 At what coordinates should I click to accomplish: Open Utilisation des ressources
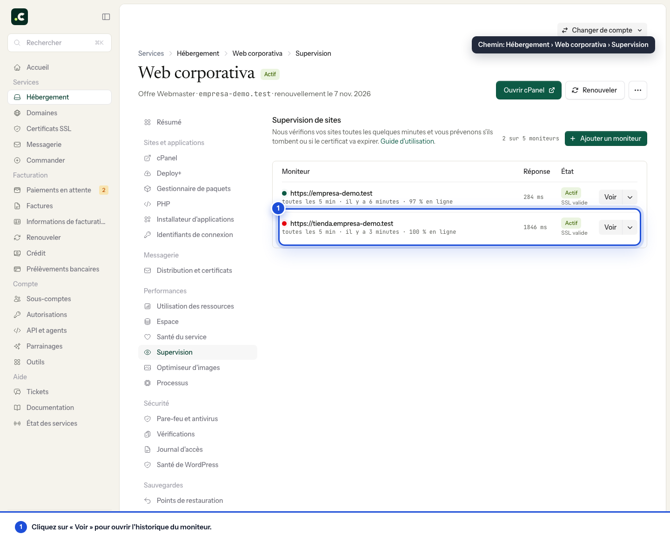(x=198, y=306)
